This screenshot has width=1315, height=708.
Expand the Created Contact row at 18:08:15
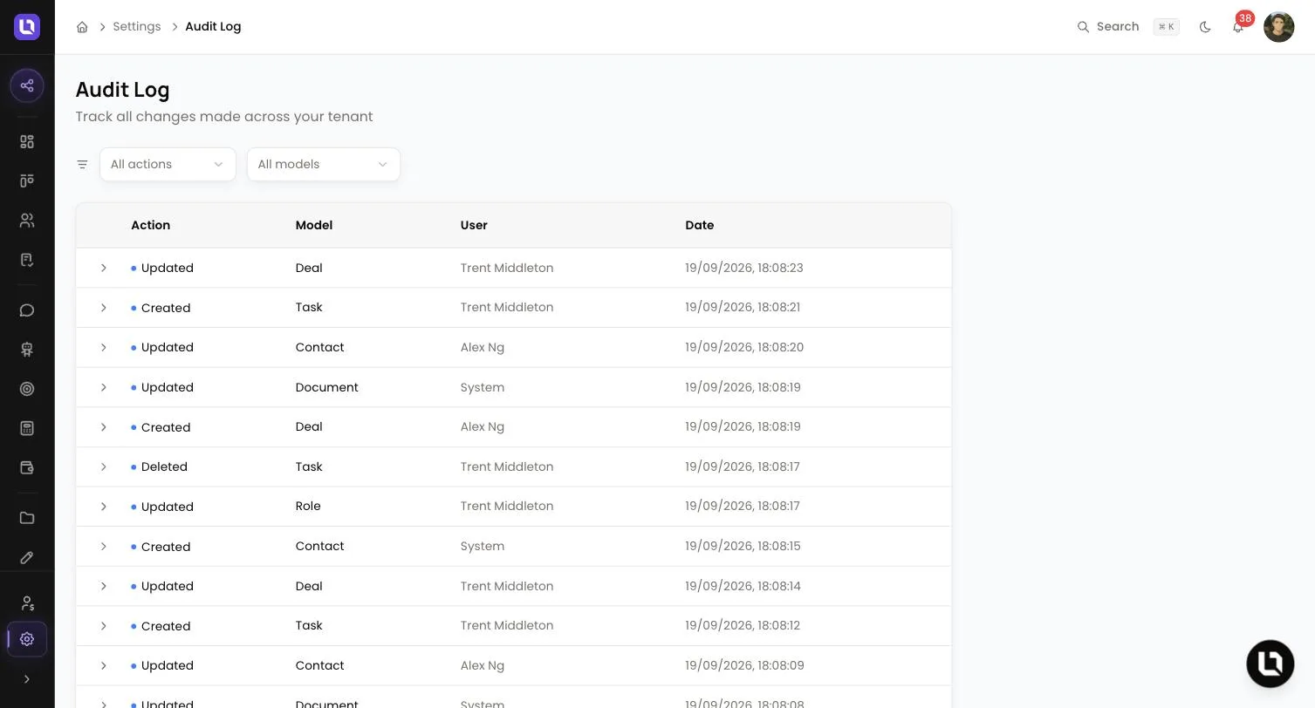(x=103, y=547)
